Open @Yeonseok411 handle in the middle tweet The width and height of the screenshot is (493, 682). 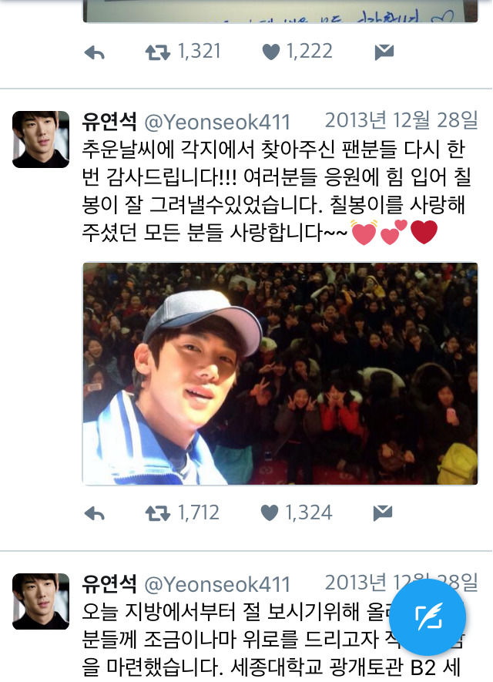(x=217, y=123)
